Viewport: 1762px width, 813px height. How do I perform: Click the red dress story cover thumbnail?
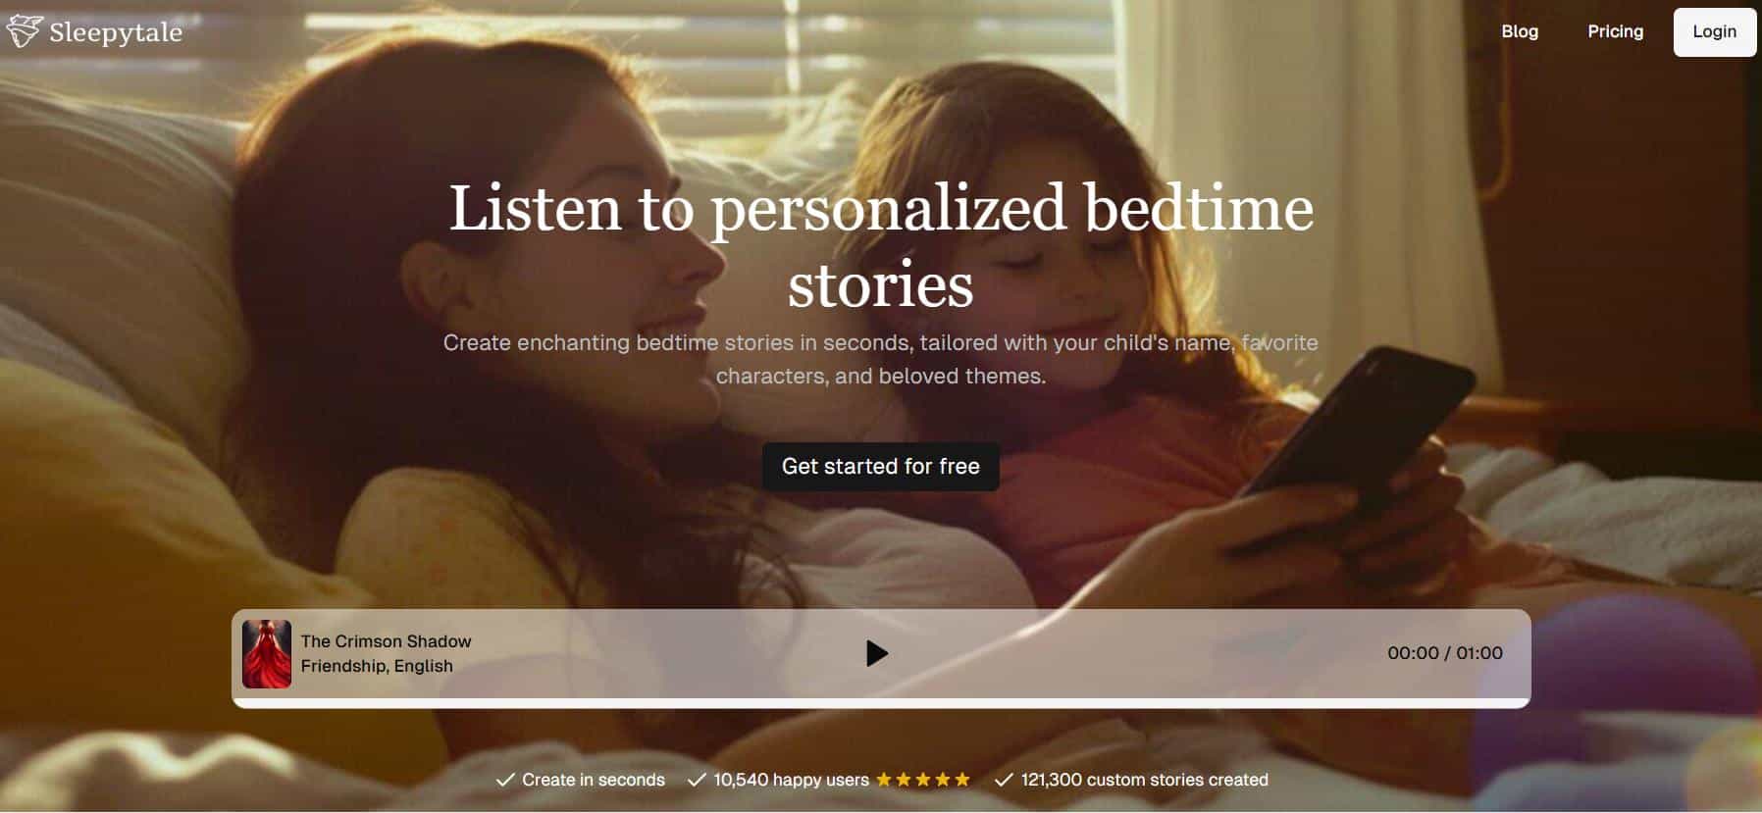coord(267,653)
